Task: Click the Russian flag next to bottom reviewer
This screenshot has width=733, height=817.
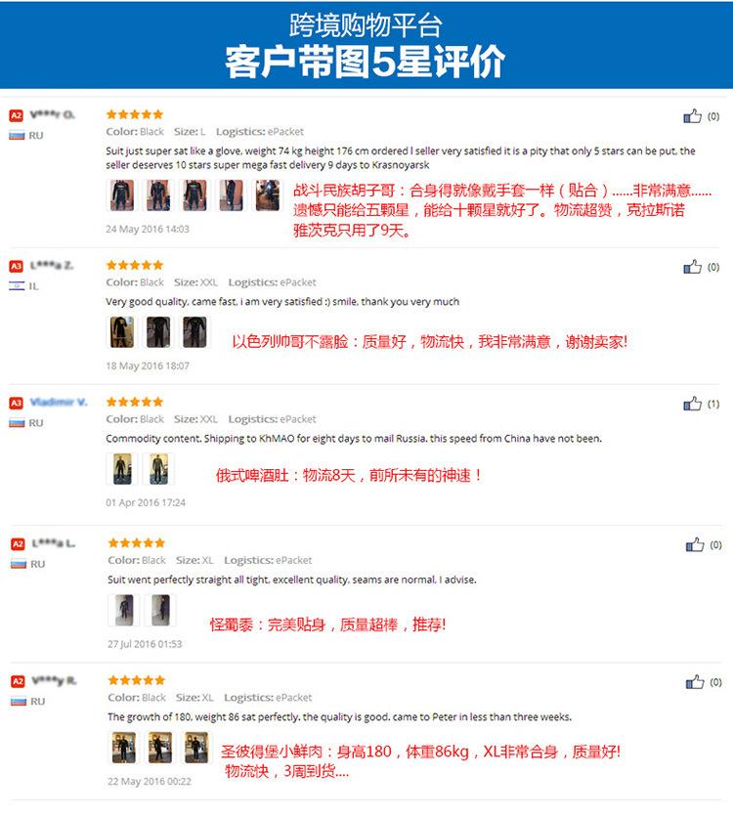Action: 19,702
